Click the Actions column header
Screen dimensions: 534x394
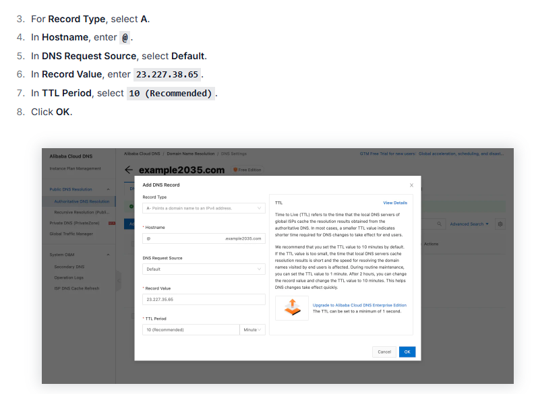(431, 244)
